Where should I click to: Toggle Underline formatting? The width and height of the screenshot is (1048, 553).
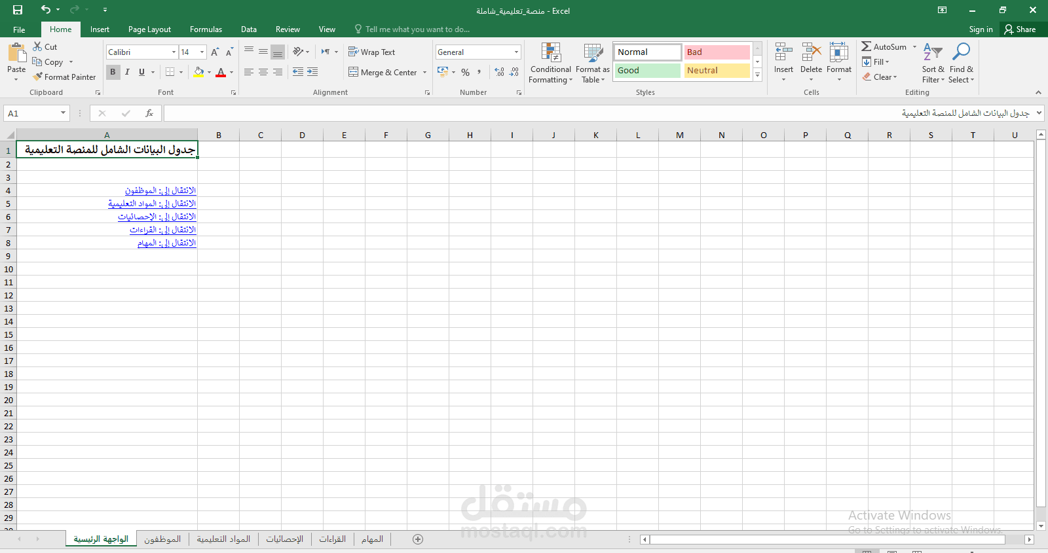click(x=141, y=72)
